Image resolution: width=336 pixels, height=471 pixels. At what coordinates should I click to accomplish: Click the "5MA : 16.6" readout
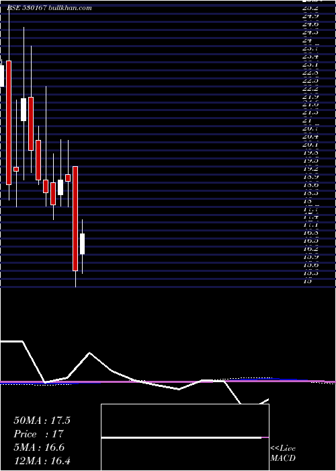39,447
